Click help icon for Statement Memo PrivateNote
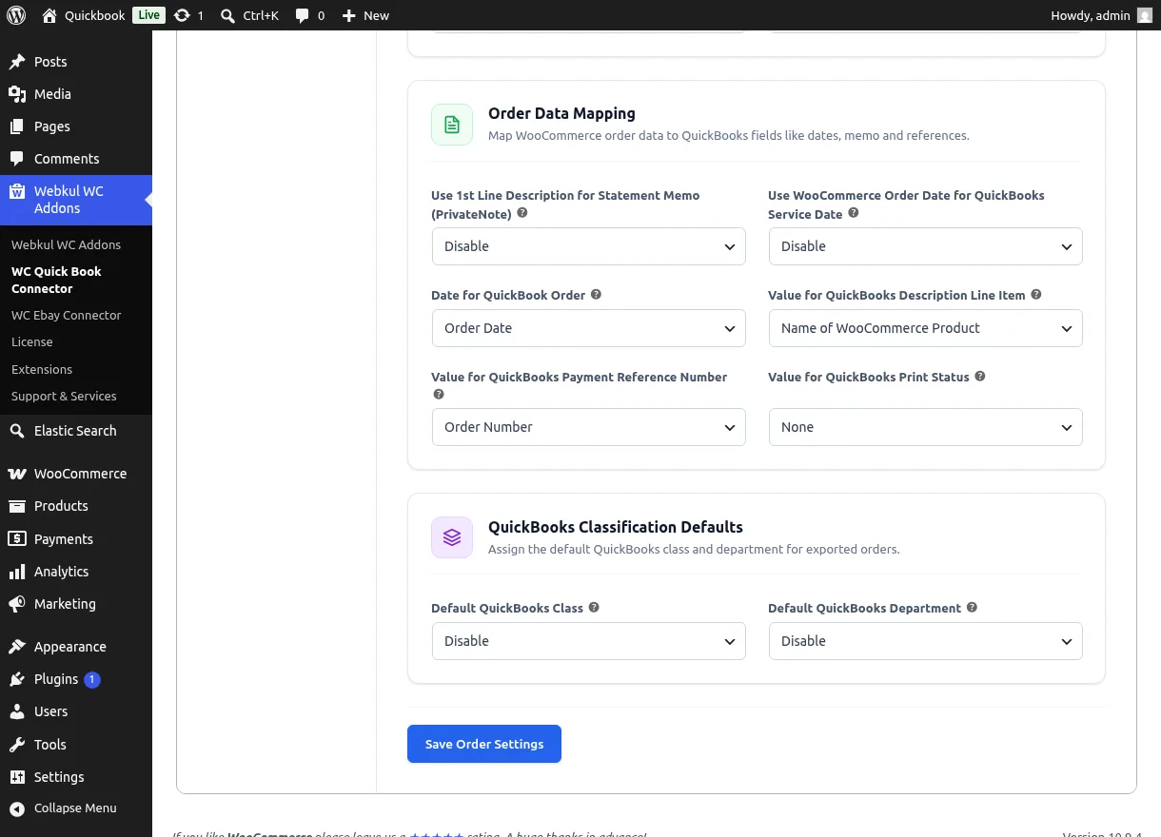This screenshot has width=1161, height=837. (x=522, y=213)
